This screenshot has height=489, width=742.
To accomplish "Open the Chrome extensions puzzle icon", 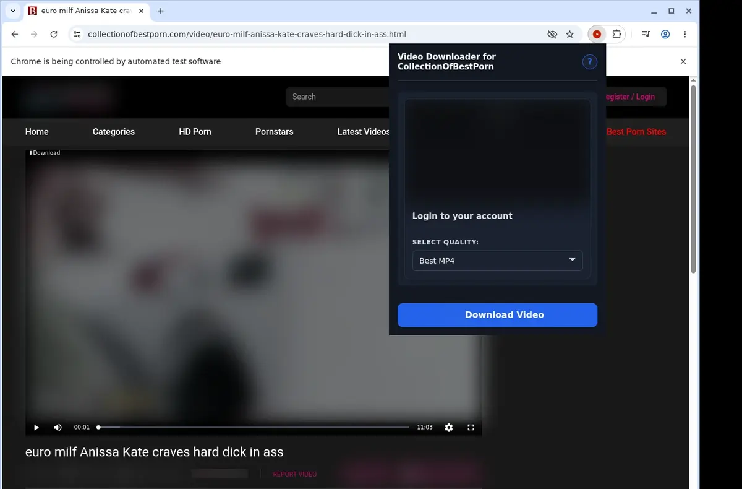I will 616,35.
